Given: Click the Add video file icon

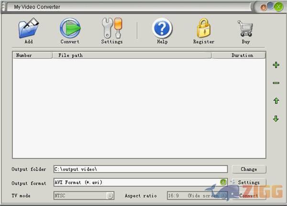Looking at the screenshot, I should coord(28,29).
